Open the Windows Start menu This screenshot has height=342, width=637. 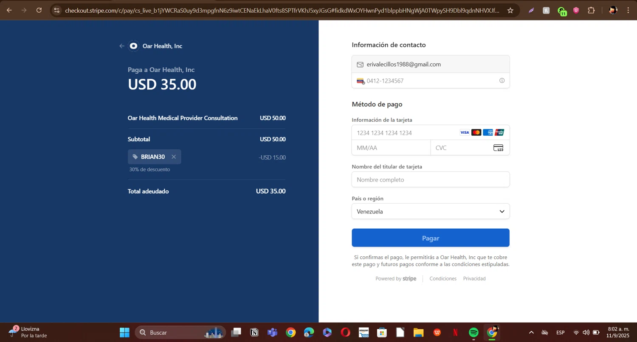click(124, 332)
